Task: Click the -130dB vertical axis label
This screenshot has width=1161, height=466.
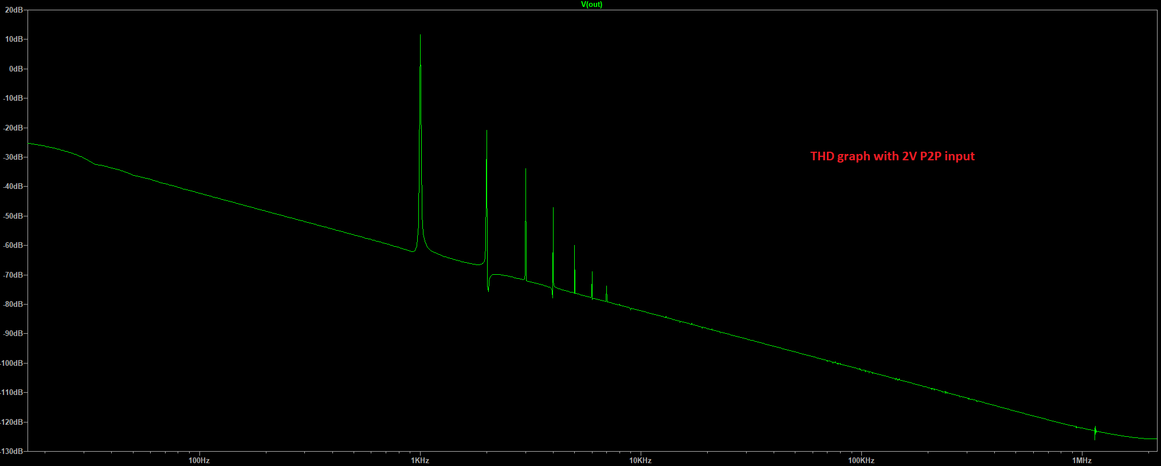Action: point(11,451)
